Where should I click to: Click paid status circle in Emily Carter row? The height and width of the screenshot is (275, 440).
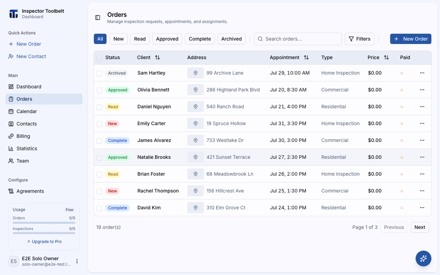coord(402,124)
